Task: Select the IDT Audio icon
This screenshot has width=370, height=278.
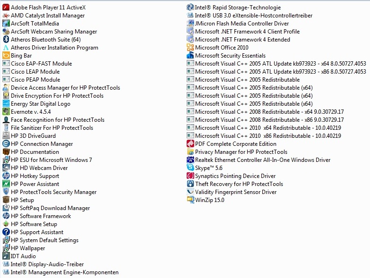Action: click(x=6, y=256)
